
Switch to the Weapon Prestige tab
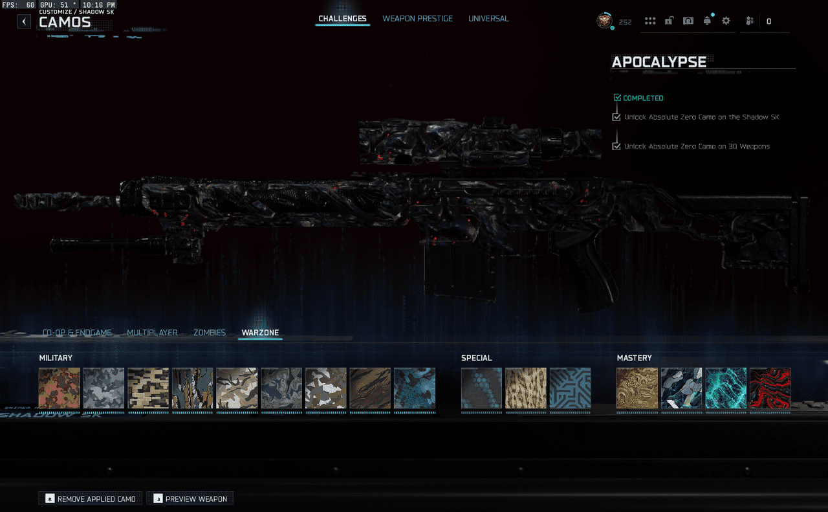pyautogui.click(x=417, y=19)
